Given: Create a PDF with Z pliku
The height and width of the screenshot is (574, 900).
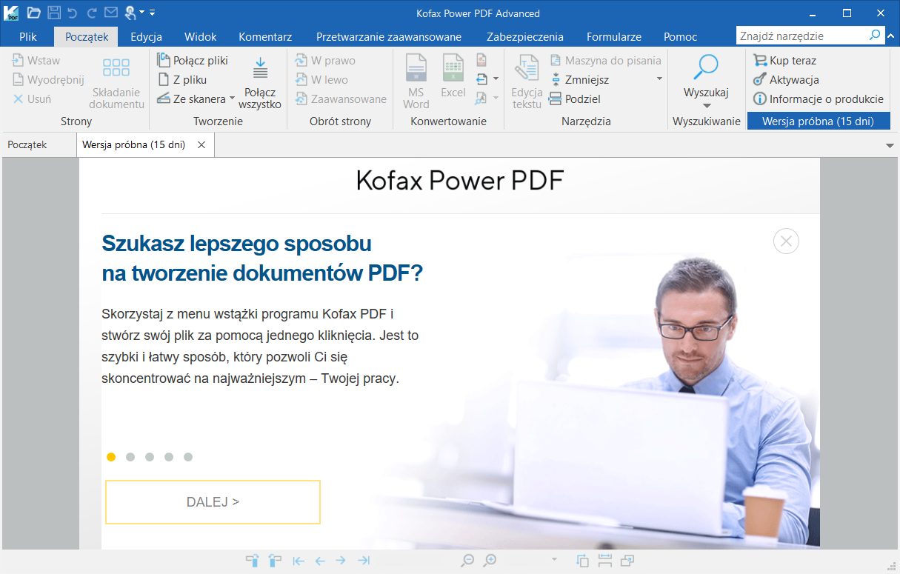Looking at the screenshot, I should pyautogui.click(x=182, y=80).
